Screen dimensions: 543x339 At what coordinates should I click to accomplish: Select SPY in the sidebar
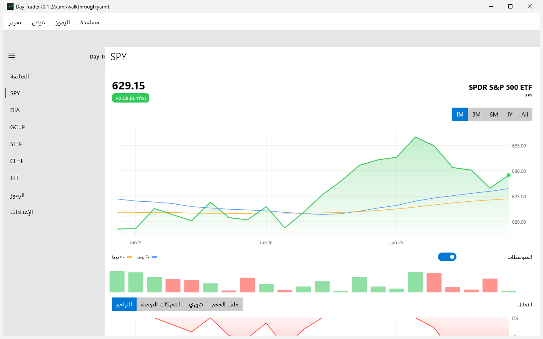click(54, 93)
